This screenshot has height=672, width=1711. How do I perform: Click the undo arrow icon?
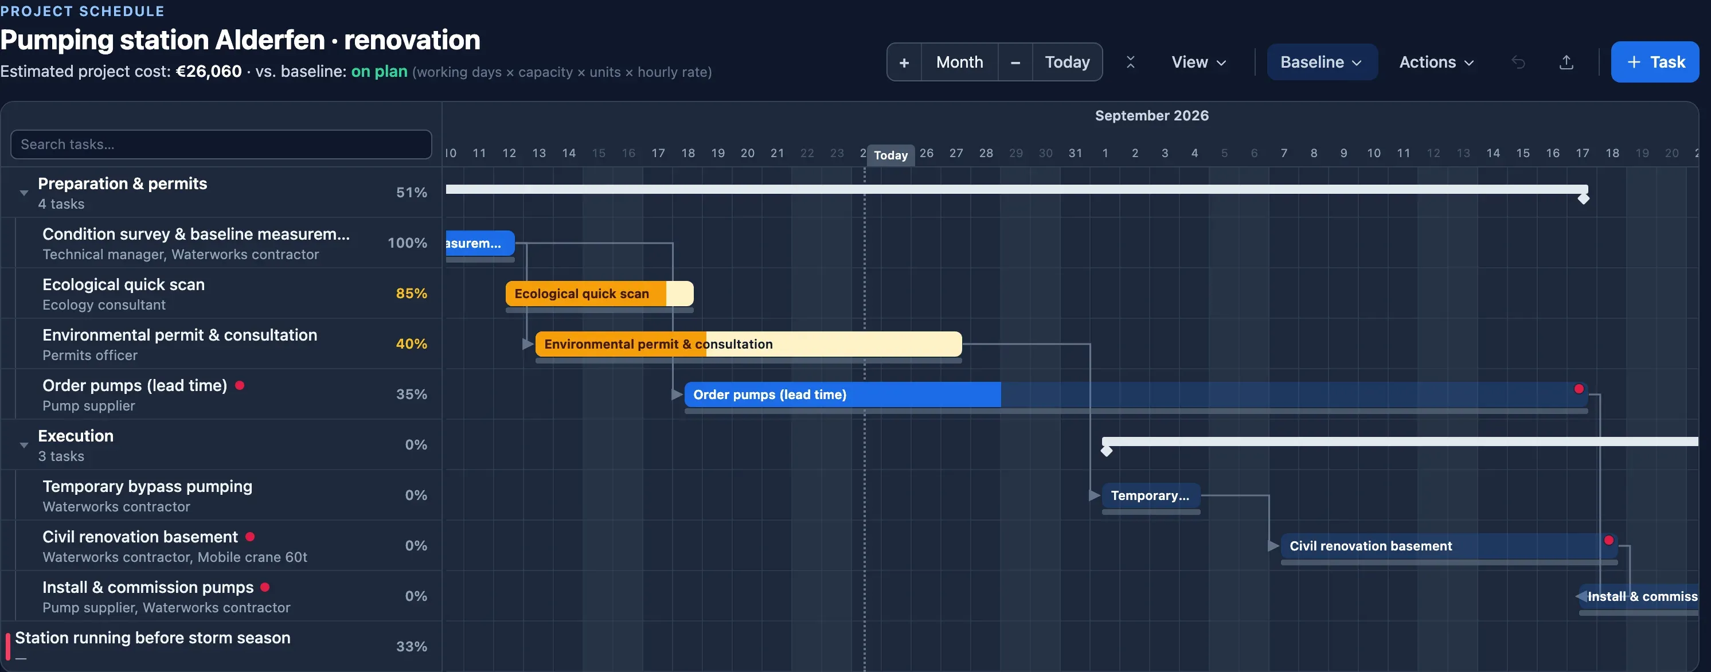coord(1518,62)
